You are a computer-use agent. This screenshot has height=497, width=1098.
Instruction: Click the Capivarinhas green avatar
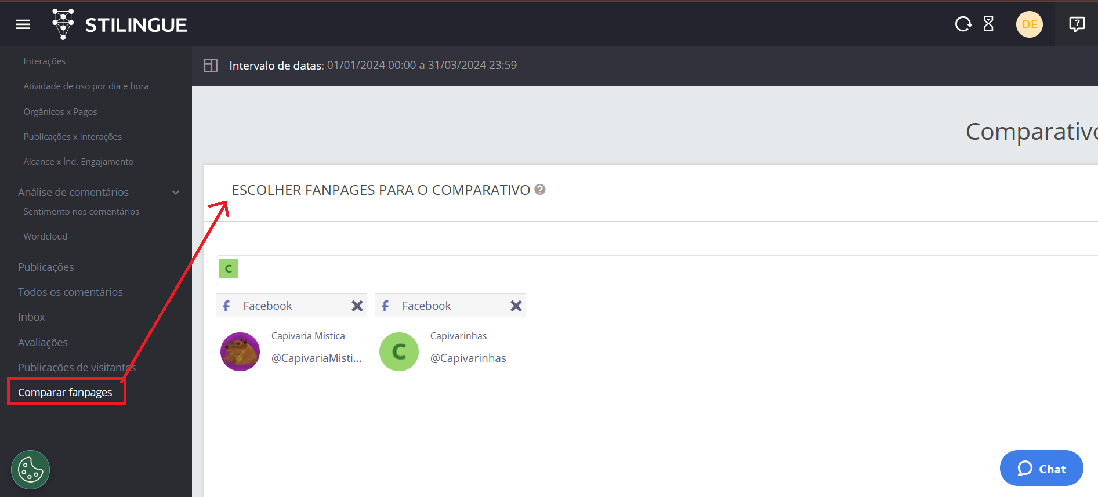pos(399,351)
